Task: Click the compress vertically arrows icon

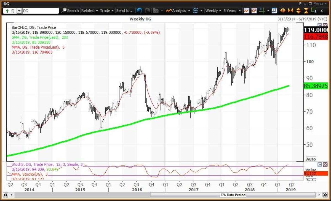Action: click(306, 11)
